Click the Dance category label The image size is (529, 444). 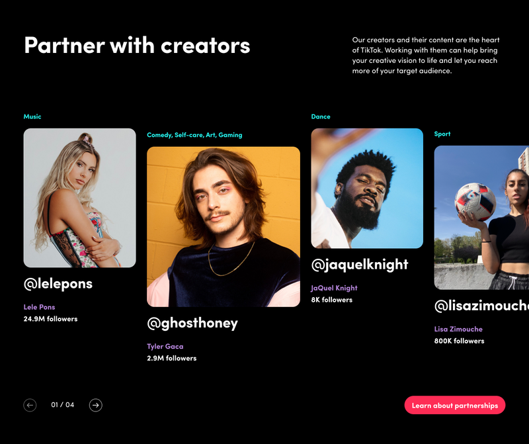pyautogui.click(x=321, y=116)
